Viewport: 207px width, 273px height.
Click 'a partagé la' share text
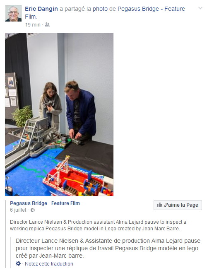(75, 9)
